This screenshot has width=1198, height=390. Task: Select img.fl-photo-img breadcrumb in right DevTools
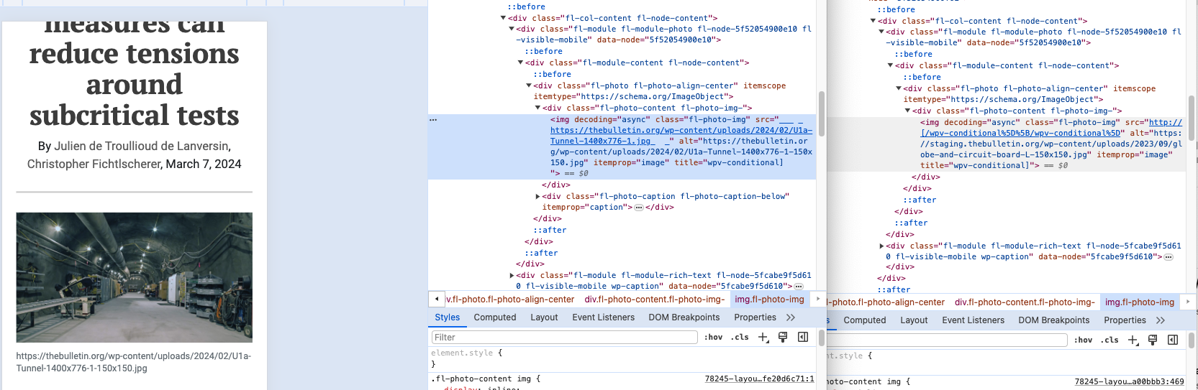click(x=1139, y=302)
